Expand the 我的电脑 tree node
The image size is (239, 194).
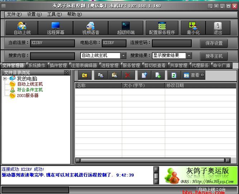[x=5, y=79]
